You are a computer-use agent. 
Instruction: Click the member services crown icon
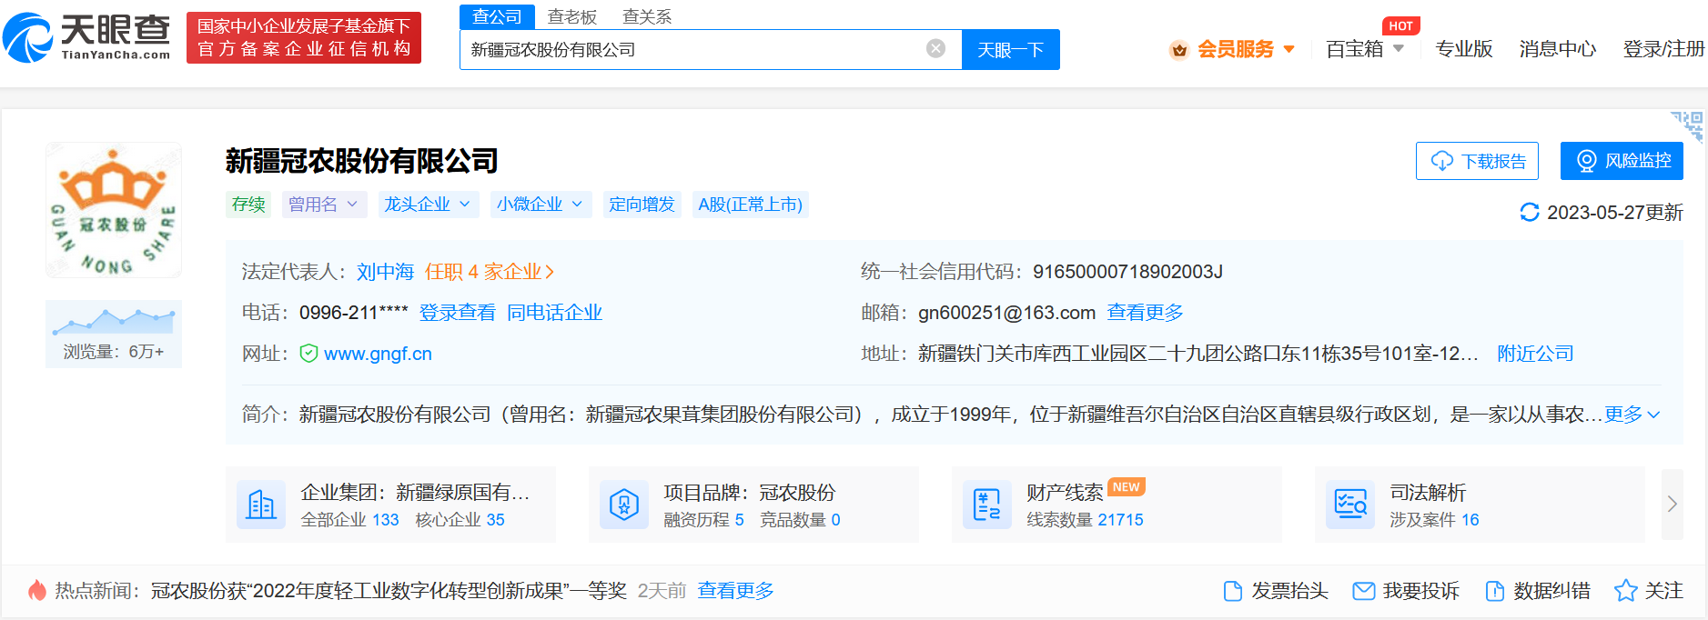click(x=1179, y=50)
